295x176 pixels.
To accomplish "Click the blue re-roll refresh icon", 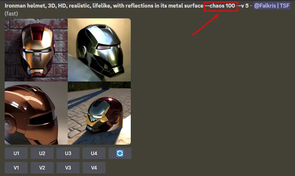I will [120, 153].
